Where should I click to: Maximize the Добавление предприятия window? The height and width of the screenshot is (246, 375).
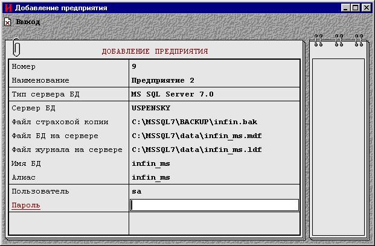[x=355, y=8]
